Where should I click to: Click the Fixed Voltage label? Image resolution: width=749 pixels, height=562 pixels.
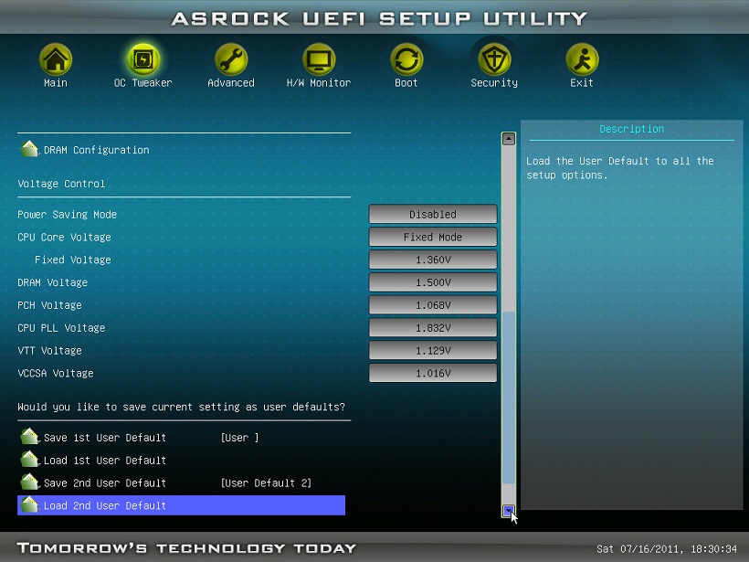point(72,260)
